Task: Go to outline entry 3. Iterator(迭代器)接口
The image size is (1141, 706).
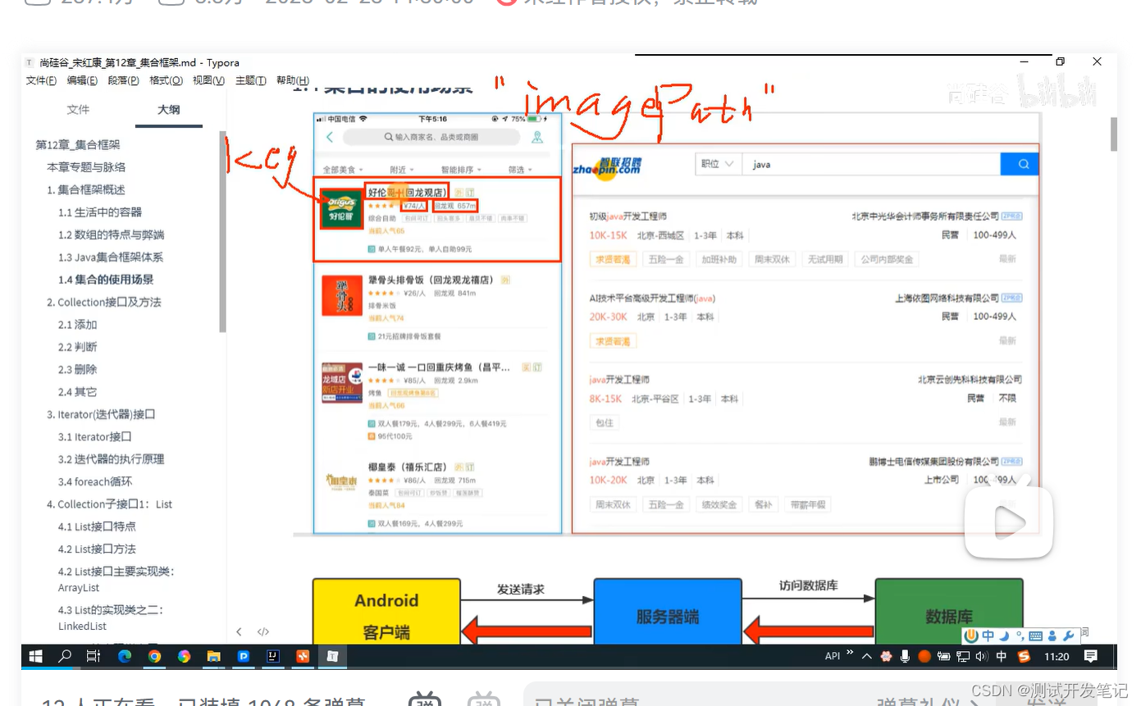Action: (x=101, y=415)
